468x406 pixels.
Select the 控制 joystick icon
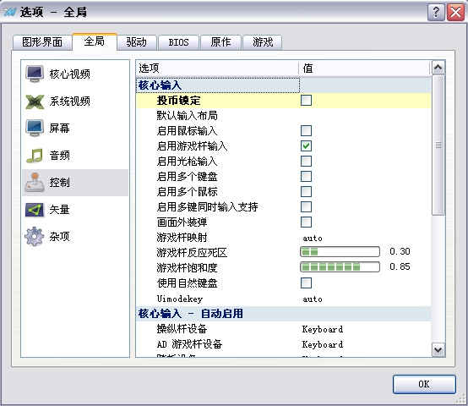click(35, 182)
